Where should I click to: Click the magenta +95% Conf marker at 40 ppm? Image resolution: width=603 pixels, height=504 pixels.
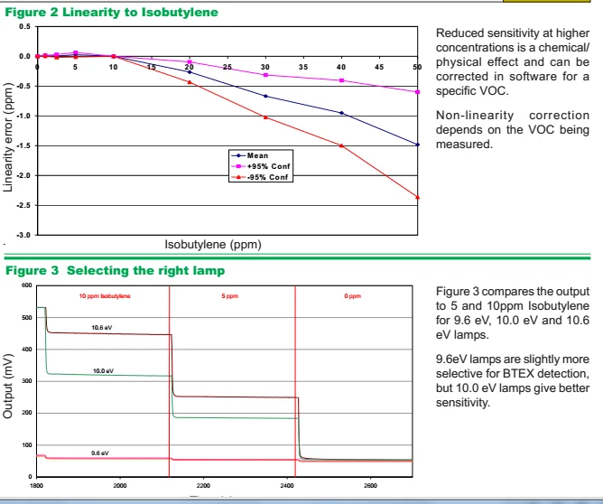tap(341, 80)
